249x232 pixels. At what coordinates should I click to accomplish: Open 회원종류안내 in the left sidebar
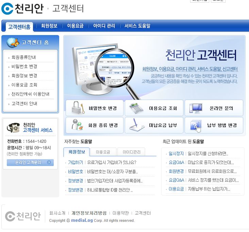[x=24, y=57]
